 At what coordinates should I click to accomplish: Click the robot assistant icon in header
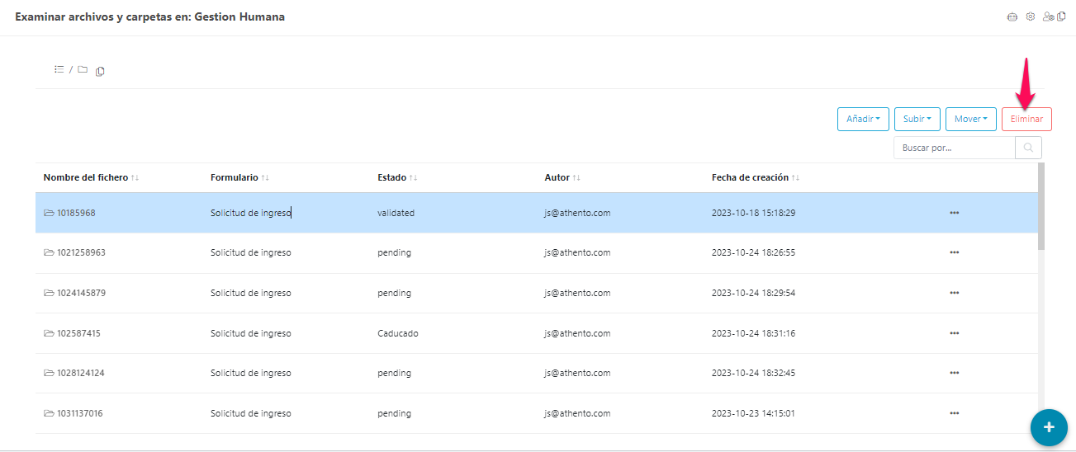coord(1012,16)
